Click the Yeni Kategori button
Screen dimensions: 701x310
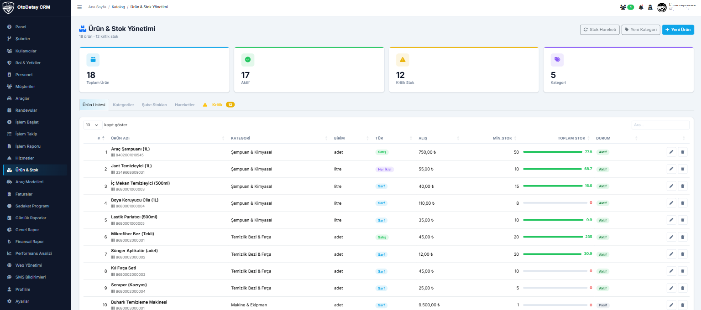[x=641, y=30]
